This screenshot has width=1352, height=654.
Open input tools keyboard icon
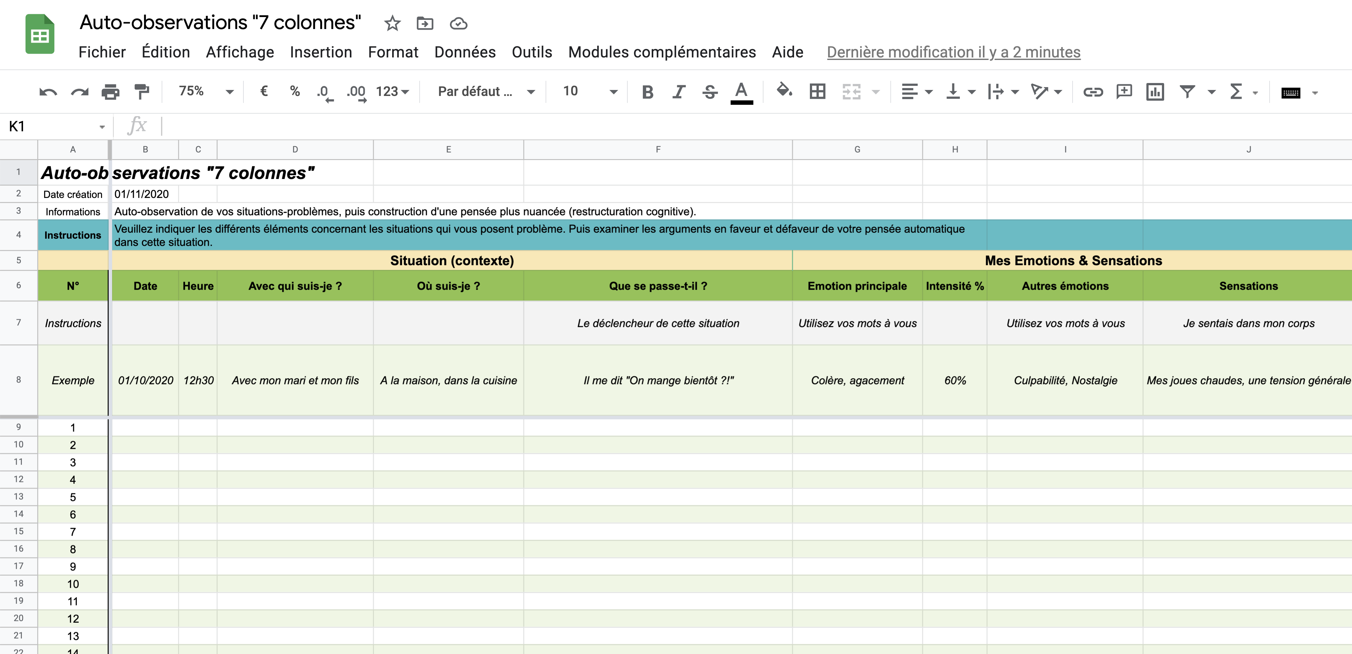coord(1291,93)
